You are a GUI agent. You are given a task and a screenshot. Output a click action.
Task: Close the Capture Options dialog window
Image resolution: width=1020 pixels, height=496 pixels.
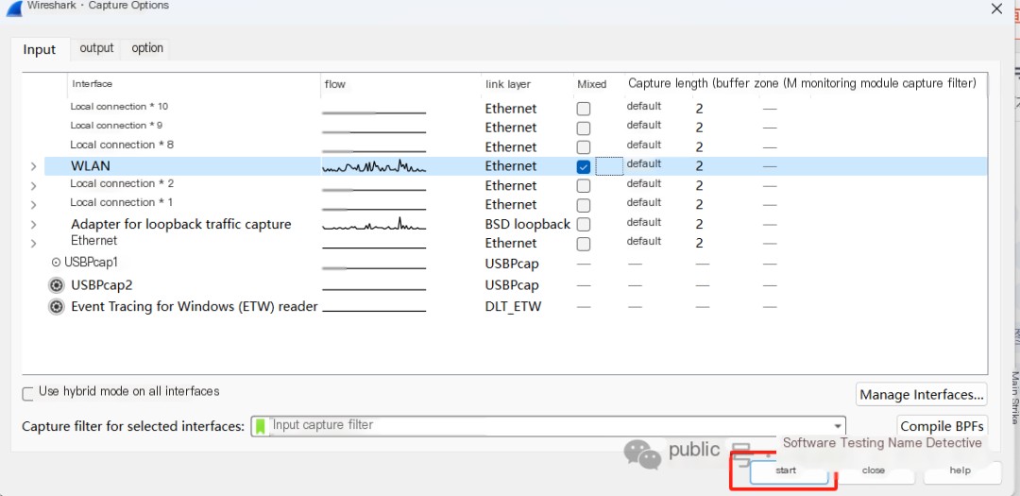pyautogui.click(x=996, y=9)
